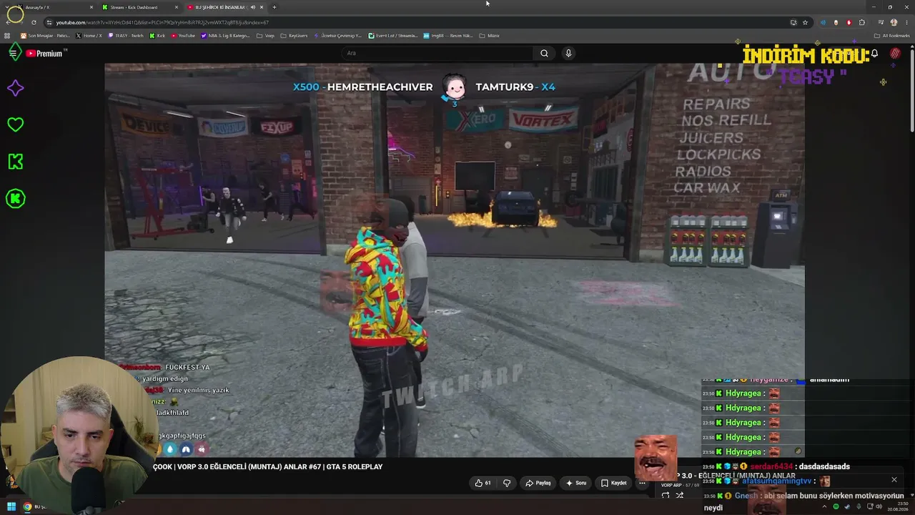Click the Paylaş share button
This screenshot has width=915, height=515.
pyautogui.click(x=538, y=483)
